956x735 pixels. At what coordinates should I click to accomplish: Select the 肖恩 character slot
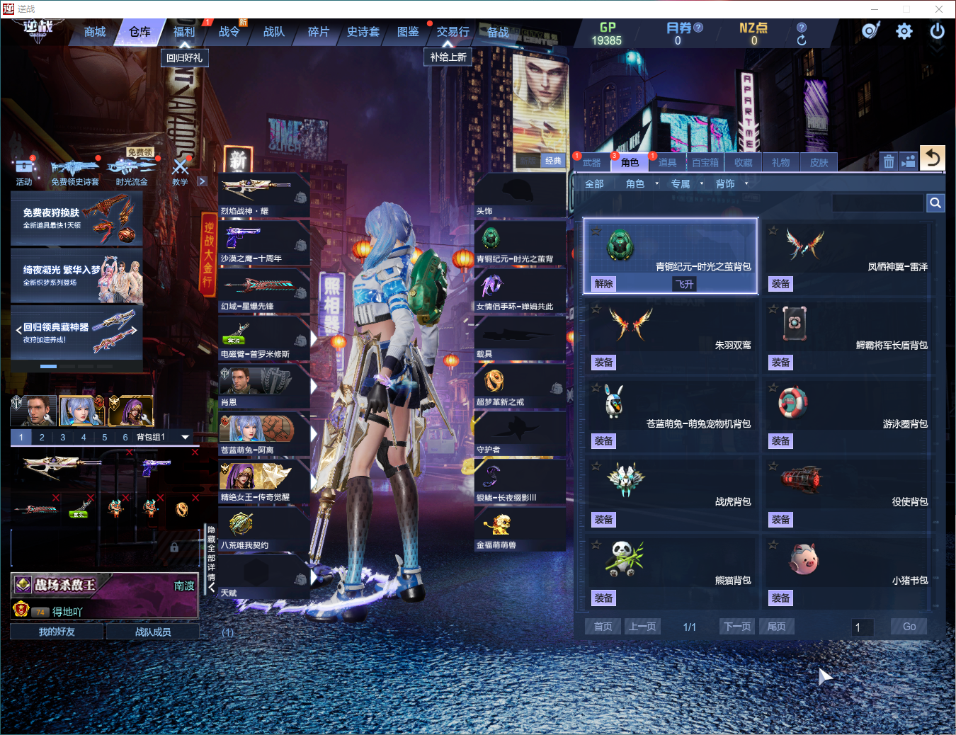click(x=264, y=386)
